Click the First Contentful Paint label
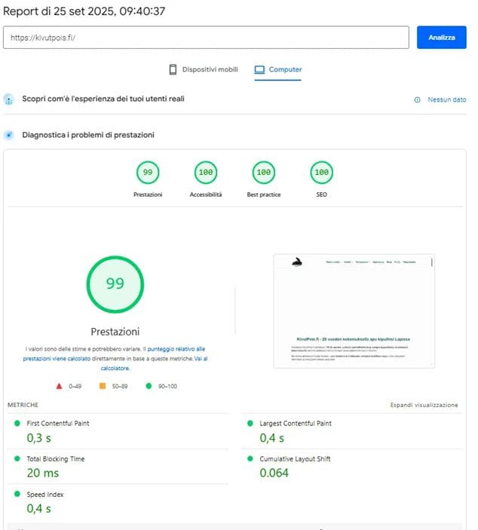478x530 pixels. click(58, 424)
